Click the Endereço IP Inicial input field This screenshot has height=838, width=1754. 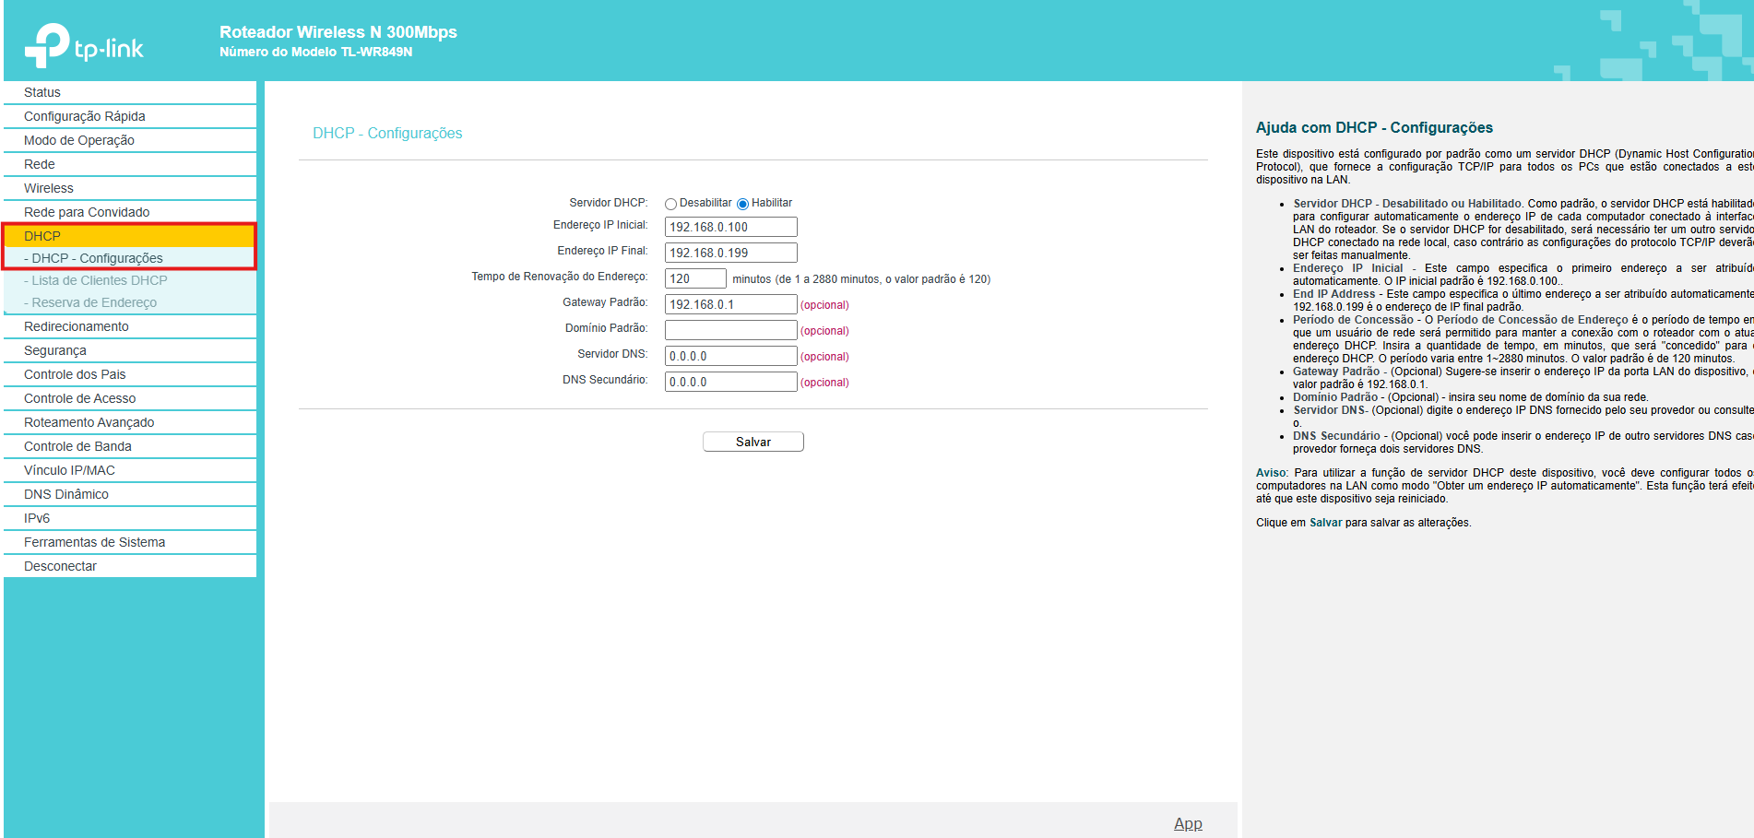pos(730,226)
